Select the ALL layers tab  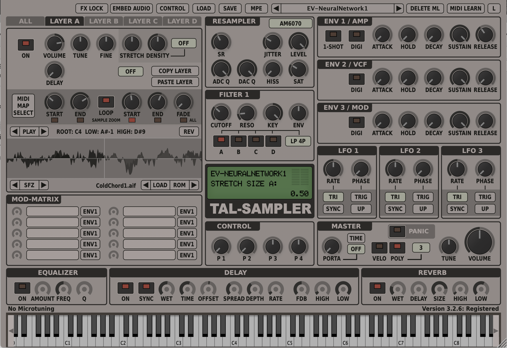pyautogui.click(x=25, y=21)
